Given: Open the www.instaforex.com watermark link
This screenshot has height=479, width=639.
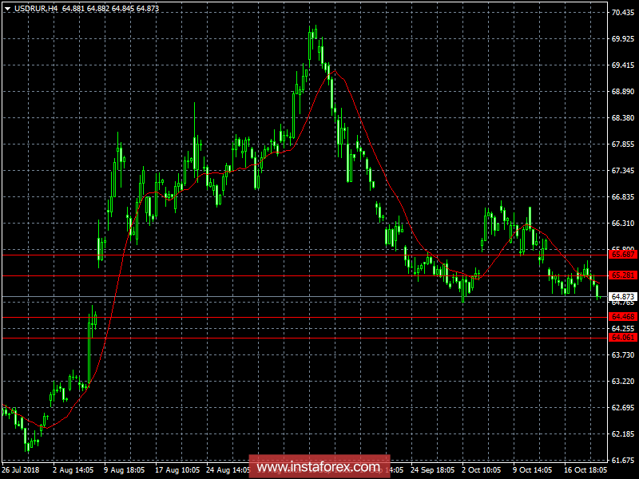Looking at the screenshot, I should (319, 466).
